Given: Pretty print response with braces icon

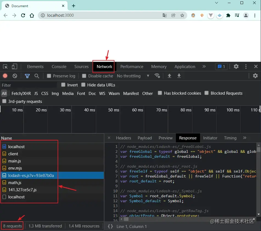Looking at the screenshot, I should pyautogui.click(x=110, y=226).
